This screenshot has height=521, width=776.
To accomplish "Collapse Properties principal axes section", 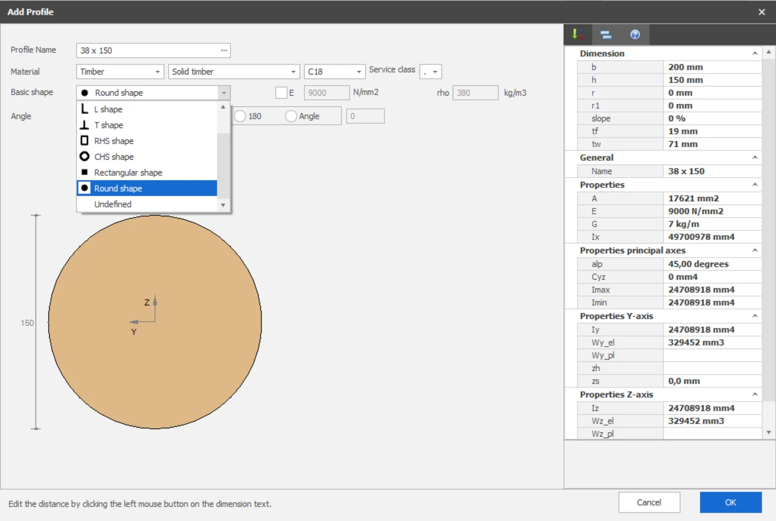I will pos(755,250).
